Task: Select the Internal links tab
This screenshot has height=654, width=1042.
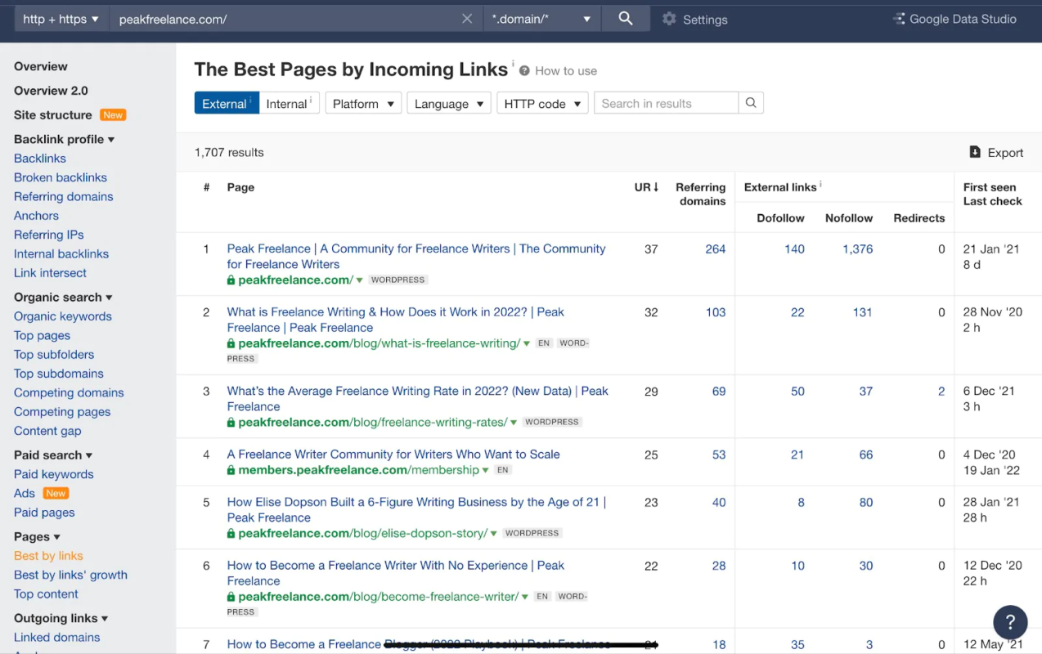Action: [289, 103]
